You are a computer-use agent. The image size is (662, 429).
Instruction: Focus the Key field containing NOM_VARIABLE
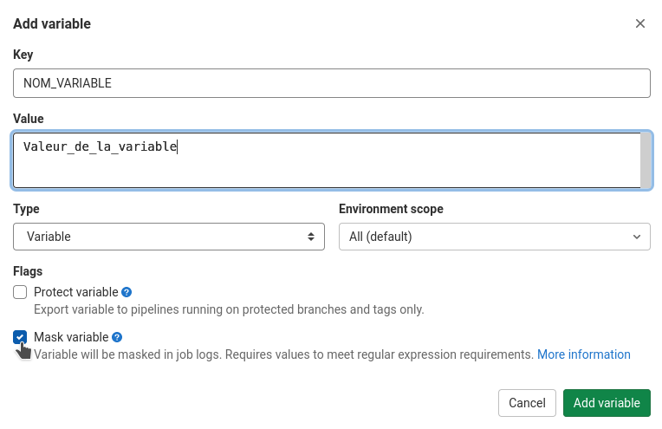(331, 83)
